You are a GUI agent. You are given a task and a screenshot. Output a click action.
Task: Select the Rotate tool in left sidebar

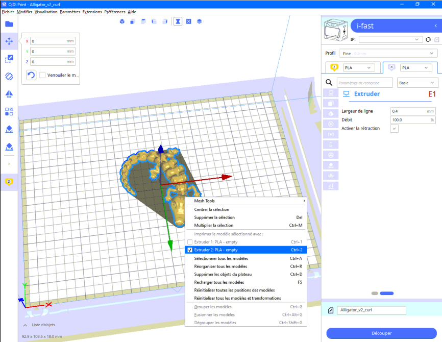(x=9, y=76)
